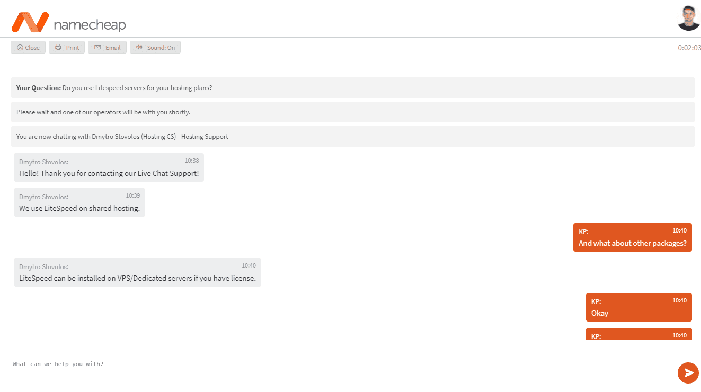The width and height of the screenshot is (701, 392).
Task: Close the live chat session
Action: tap(28, 48)
